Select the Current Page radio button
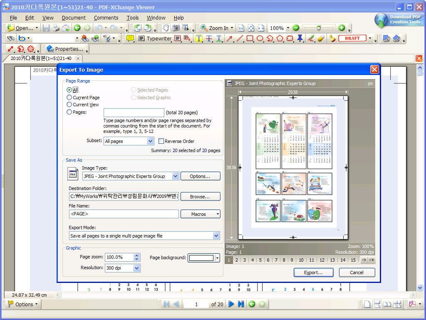 [x=69, y=97]
